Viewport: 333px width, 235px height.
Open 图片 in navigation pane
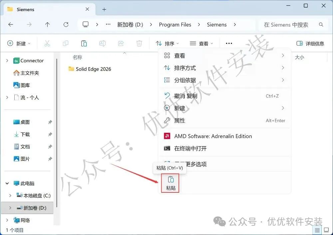(21, 159)
